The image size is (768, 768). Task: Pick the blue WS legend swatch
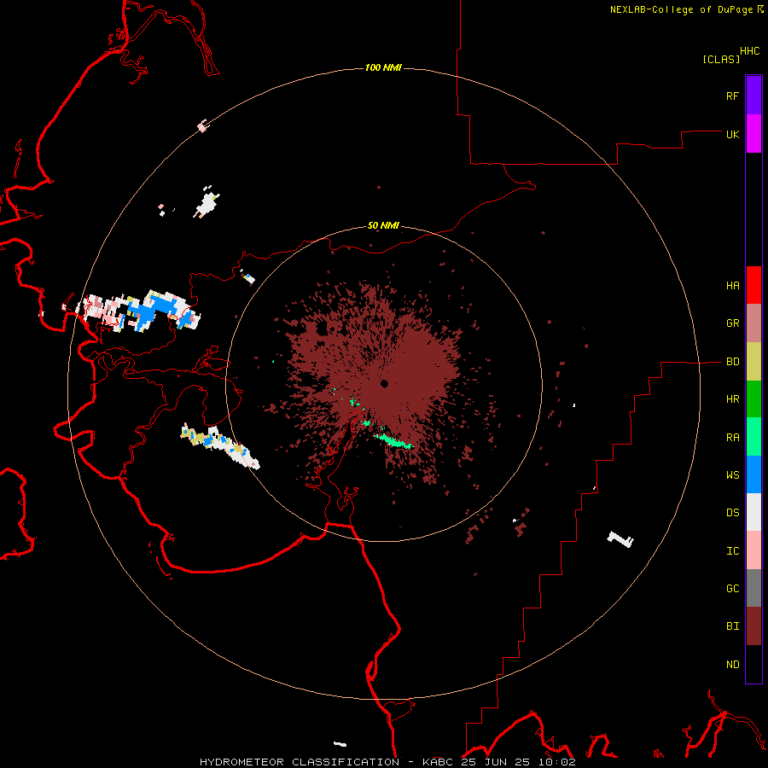(x=753, y=474)
